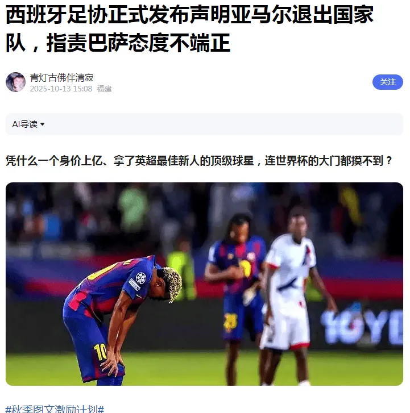Open author name 青灯古佛伴清寂

tap(61, 78)
